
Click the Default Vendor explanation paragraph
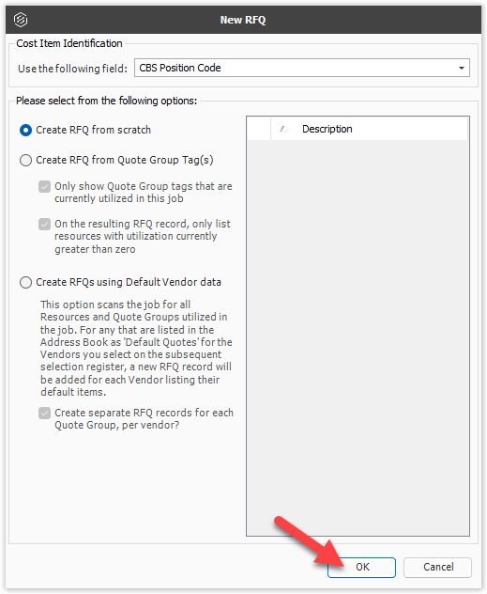pos(136,348)
